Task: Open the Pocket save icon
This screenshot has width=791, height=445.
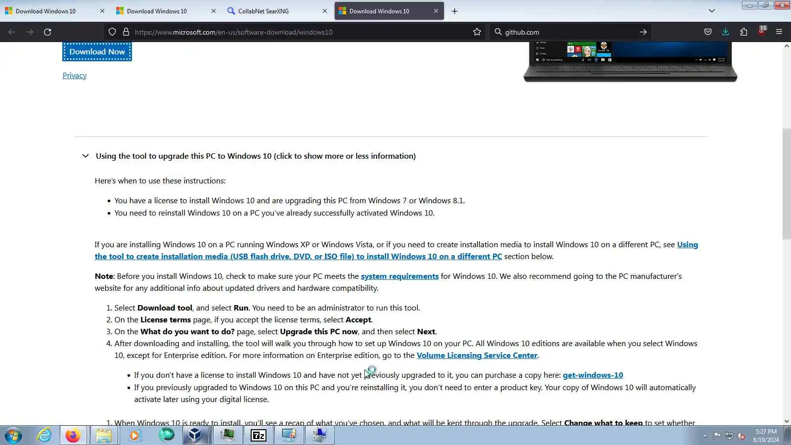Action: pyautogui.click(x=708, y=32)
